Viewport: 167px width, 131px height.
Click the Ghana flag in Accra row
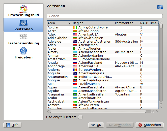point(75,31)
